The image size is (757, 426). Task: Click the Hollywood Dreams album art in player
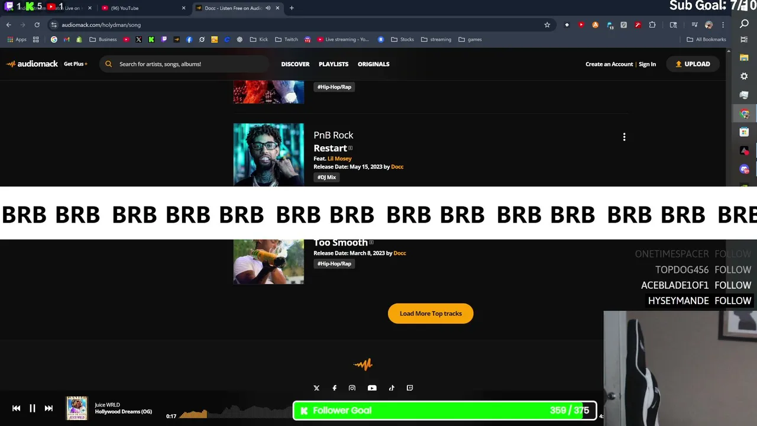click(77, 408)
